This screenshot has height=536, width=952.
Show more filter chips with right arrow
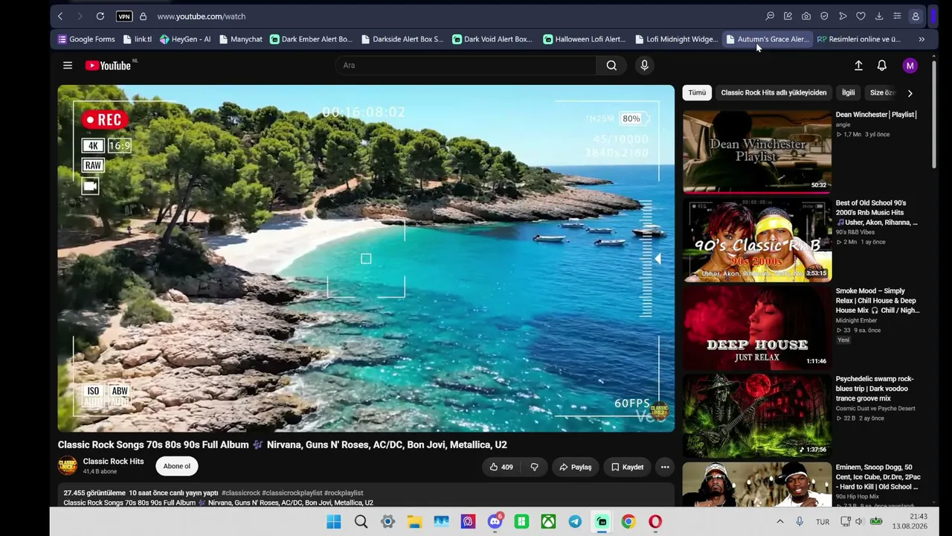[910, 93]
